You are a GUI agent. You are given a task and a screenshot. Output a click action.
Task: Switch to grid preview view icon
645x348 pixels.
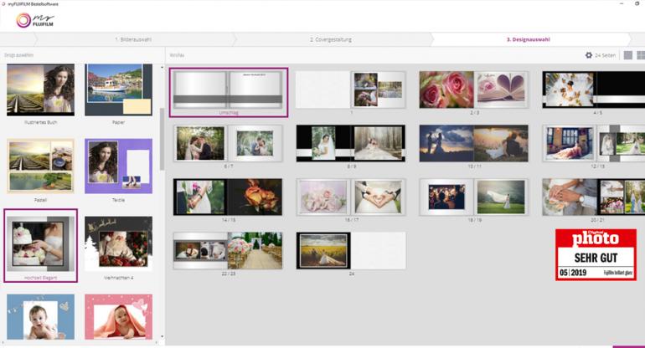641,55
